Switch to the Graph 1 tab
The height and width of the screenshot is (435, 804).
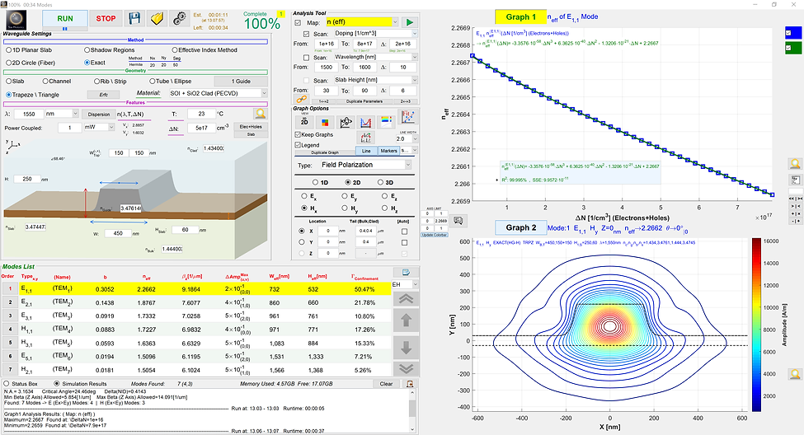pyautogui.click(x=520, y=17)
